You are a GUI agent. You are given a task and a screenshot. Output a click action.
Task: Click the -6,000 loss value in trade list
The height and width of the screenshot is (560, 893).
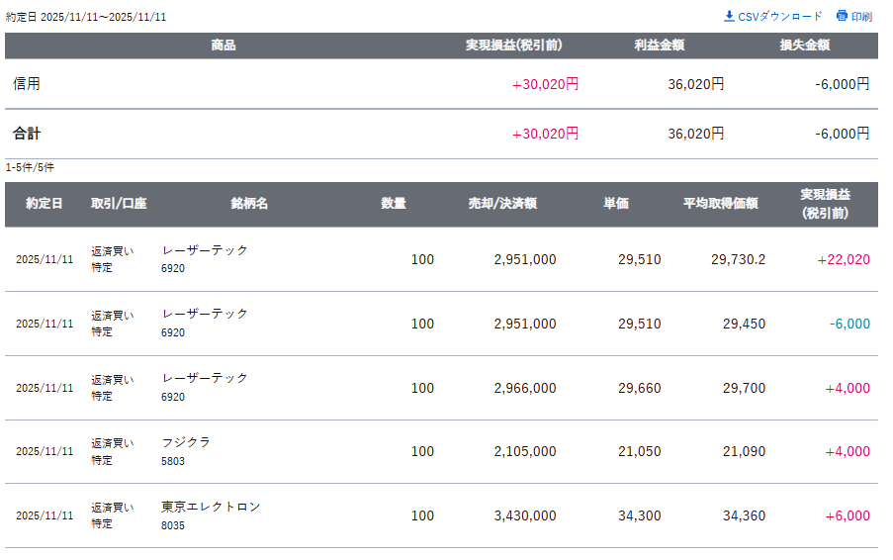coord(850,324)
